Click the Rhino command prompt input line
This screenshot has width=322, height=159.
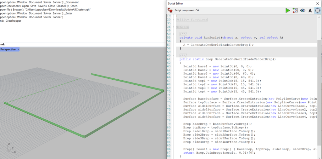[63, 44]
